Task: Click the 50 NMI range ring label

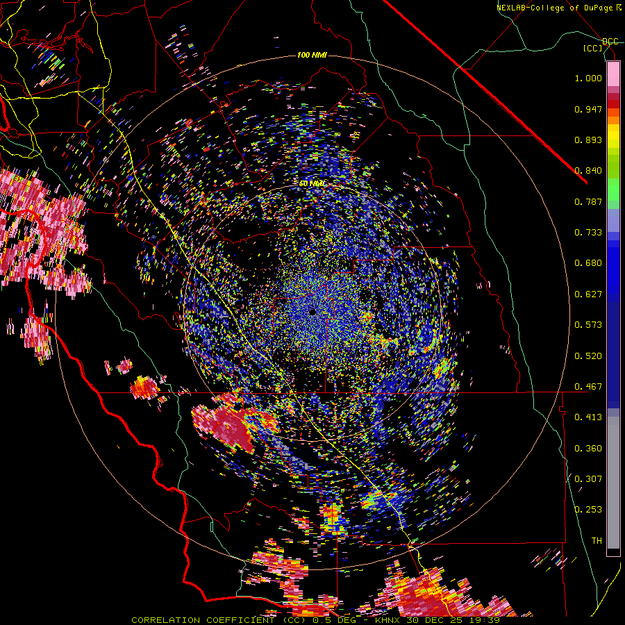Action: pyautogui.click(x=312, y=184)
